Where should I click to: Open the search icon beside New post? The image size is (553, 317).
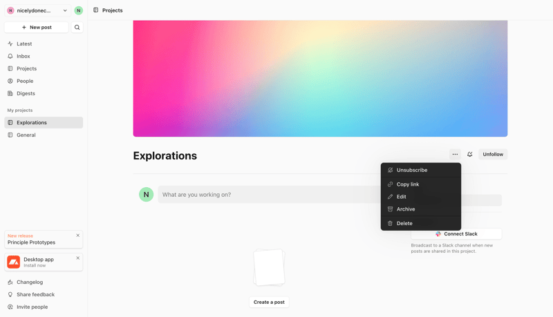[77, 27]
